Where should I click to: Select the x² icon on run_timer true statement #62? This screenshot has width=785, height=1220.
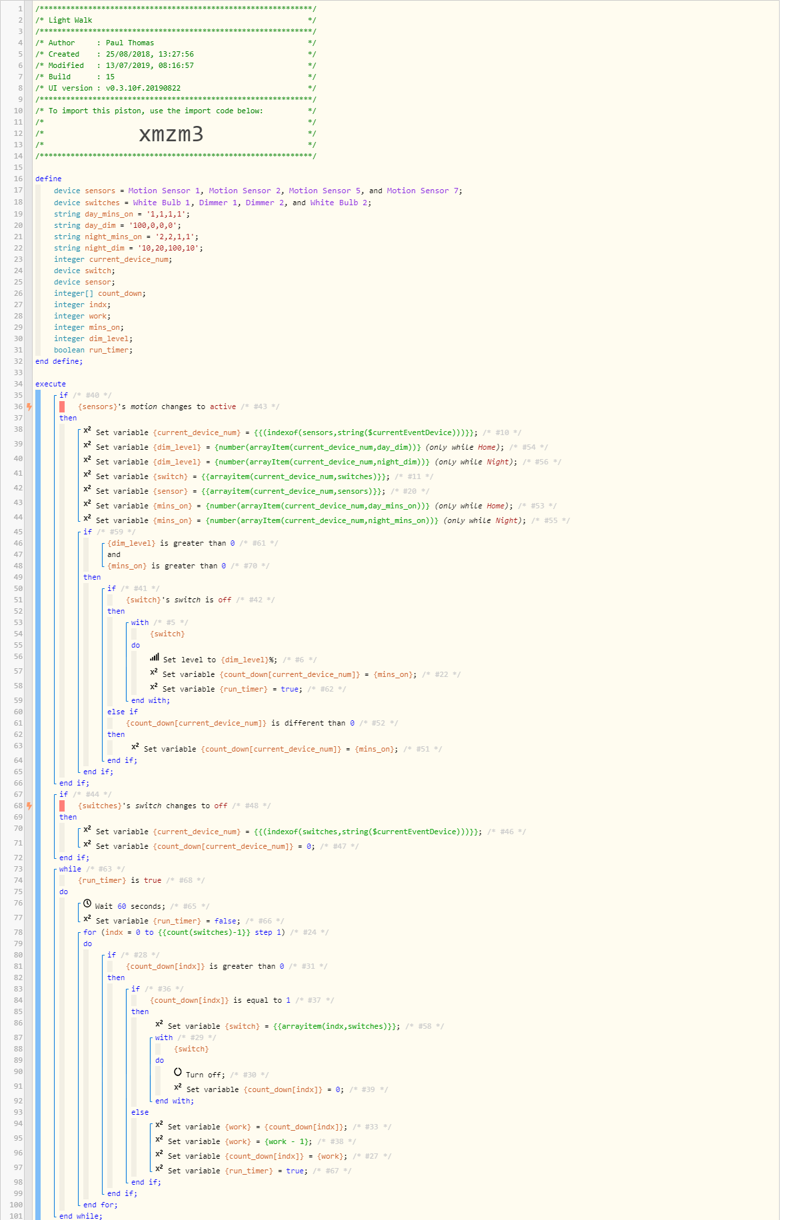(x=154, y=688)
